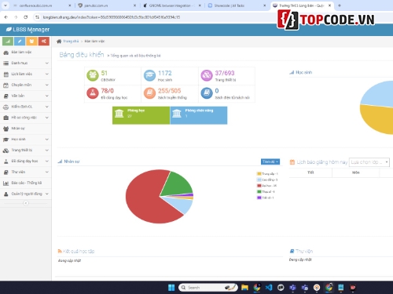393x294 pixels.
Task: Click the red flask Đồ dùng dạy học icon
Action: [x=93, y=93]
